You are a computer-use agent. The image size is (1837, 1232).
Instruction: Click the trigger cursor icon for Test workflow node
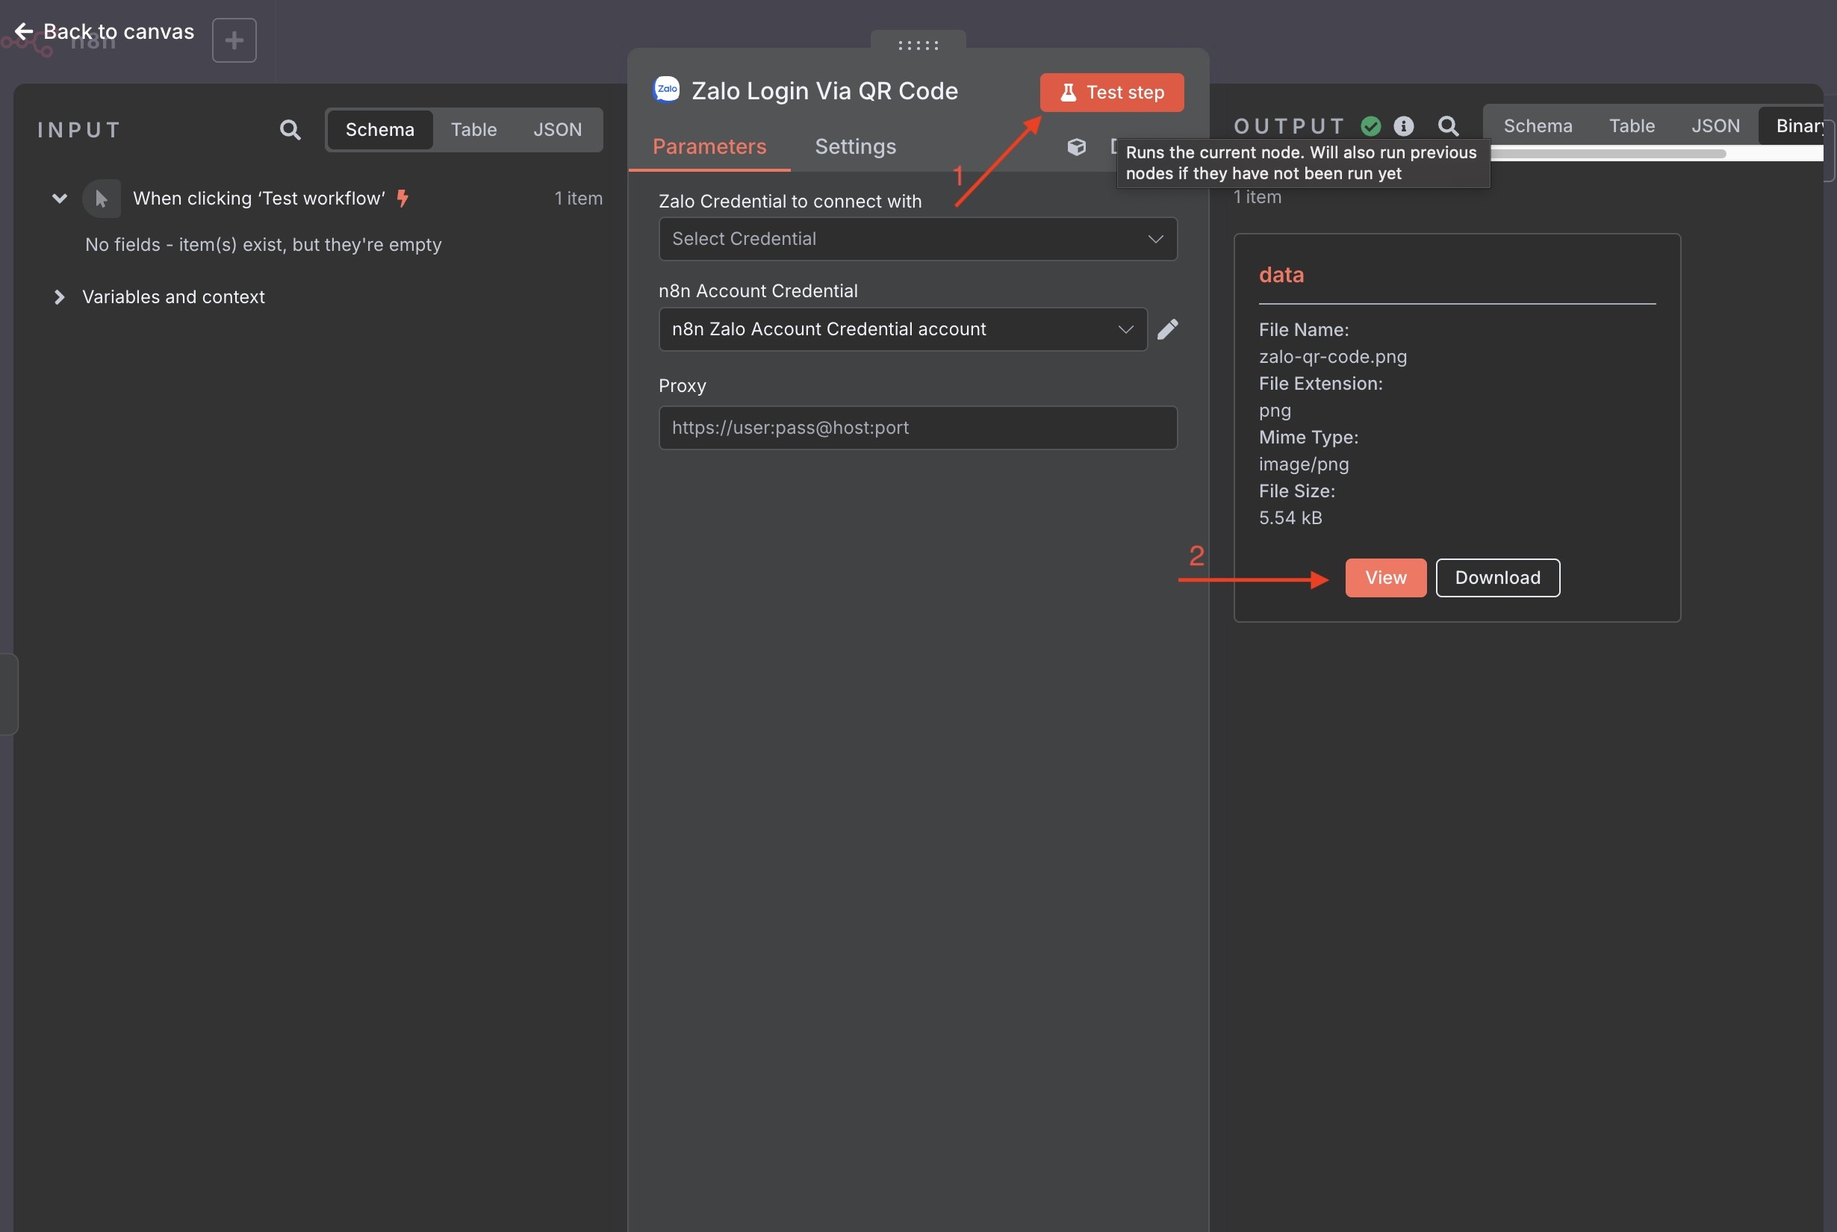pos(102,199)
